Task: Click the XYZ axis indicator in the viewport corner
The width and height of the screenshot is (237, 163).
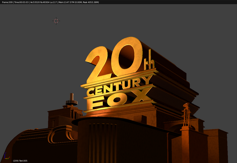Action: (x=7, y=156)
